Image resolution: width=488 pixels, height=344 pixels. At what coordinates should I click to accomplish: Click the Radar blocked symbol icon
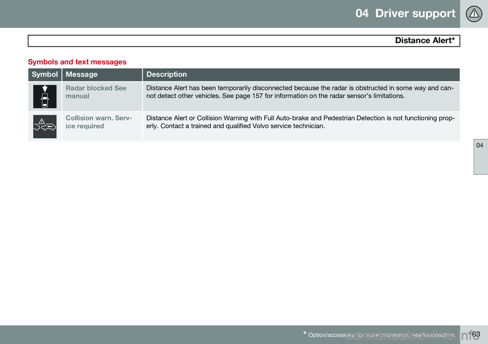click(x=45, y=97)
